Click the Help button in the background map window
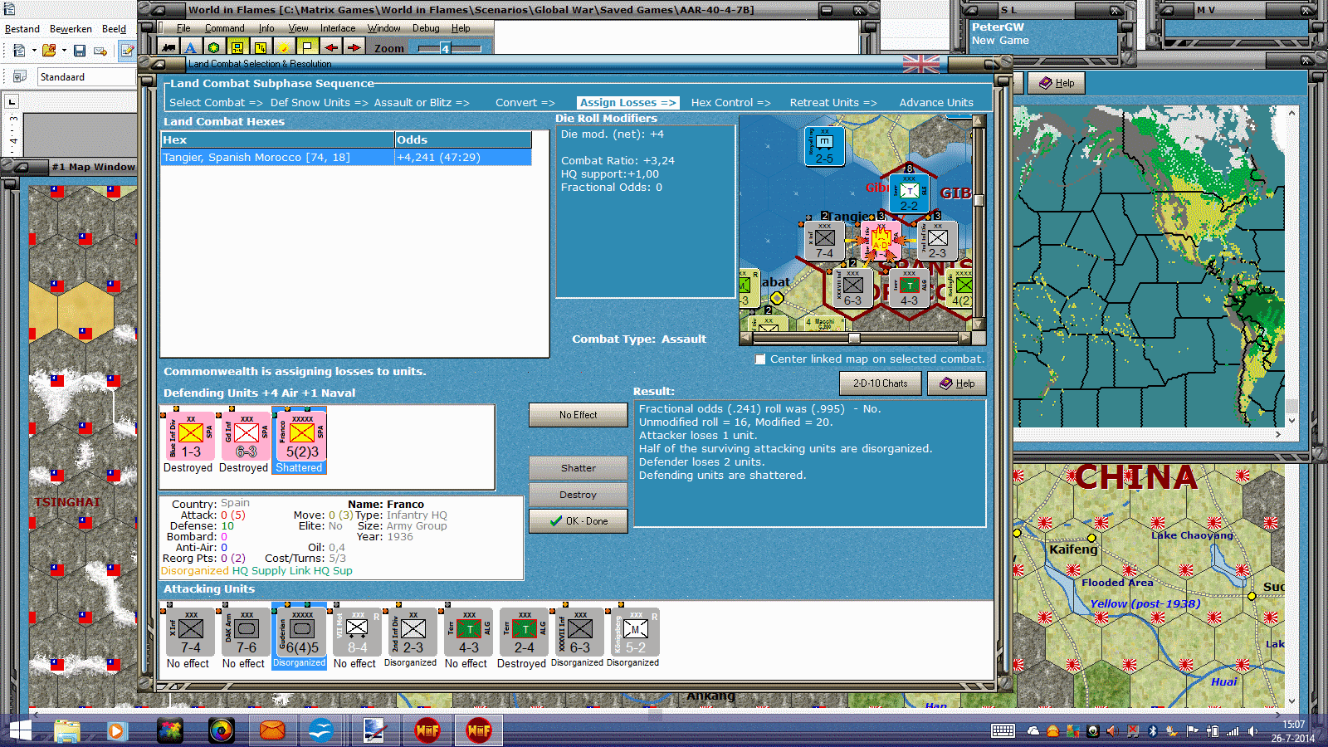 click(1057, 83)
